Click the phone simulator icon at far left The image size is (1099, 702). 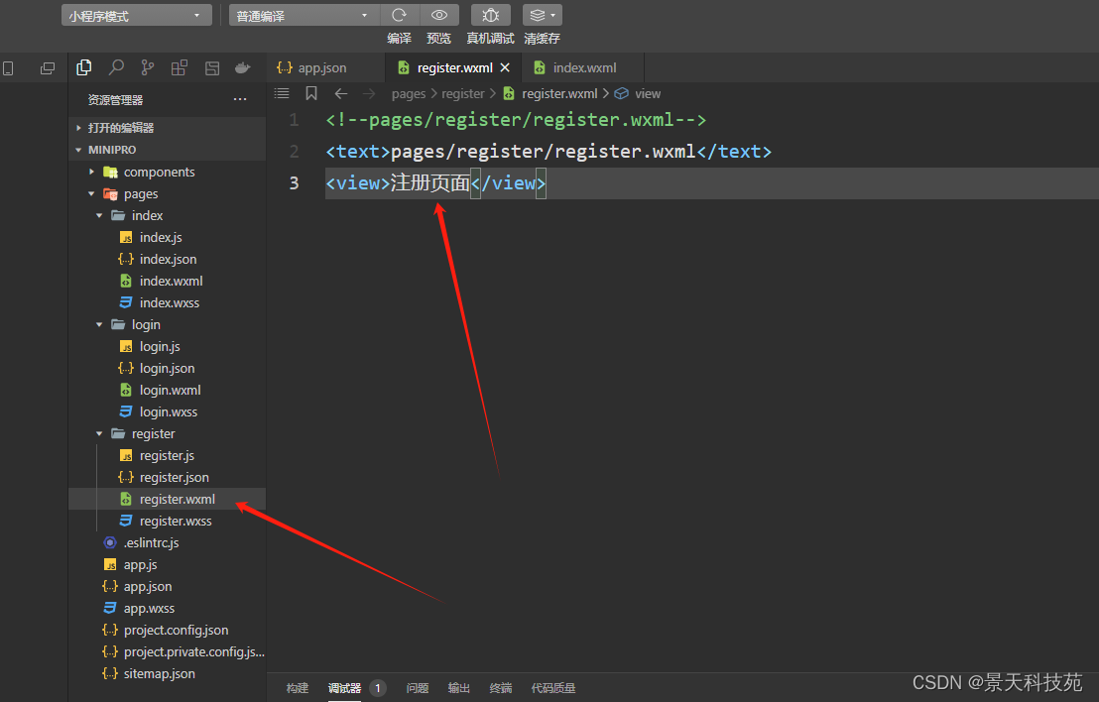pos(8,68)
